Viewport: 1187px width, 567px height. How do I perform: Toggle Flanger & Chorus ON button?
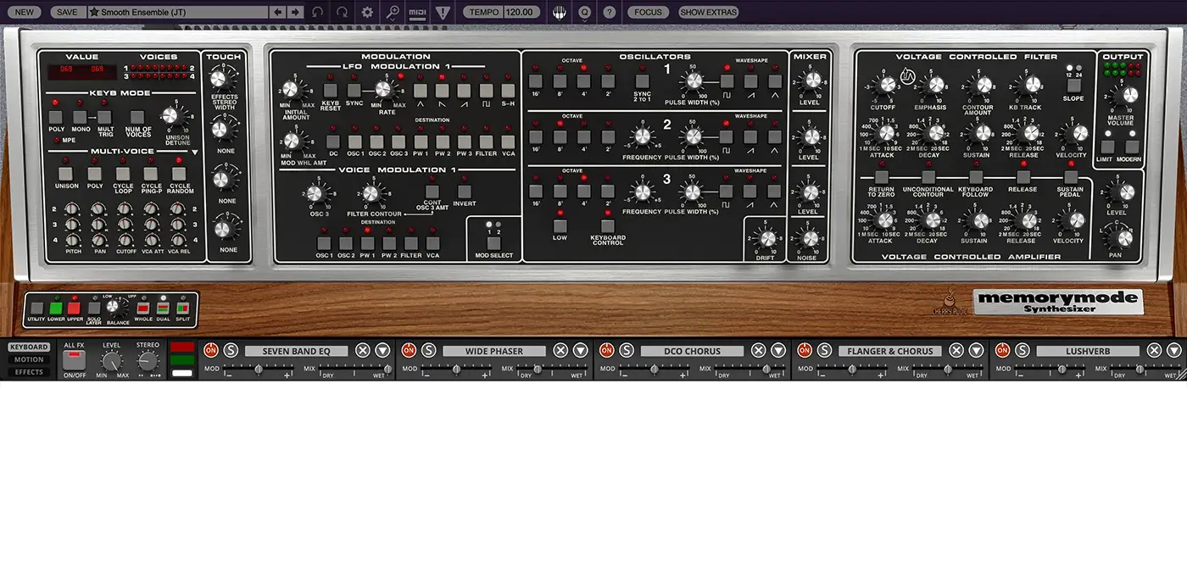[805, 350]
